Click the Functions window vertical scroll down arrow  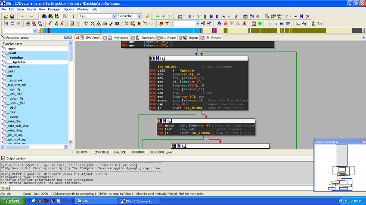[70, 142]
